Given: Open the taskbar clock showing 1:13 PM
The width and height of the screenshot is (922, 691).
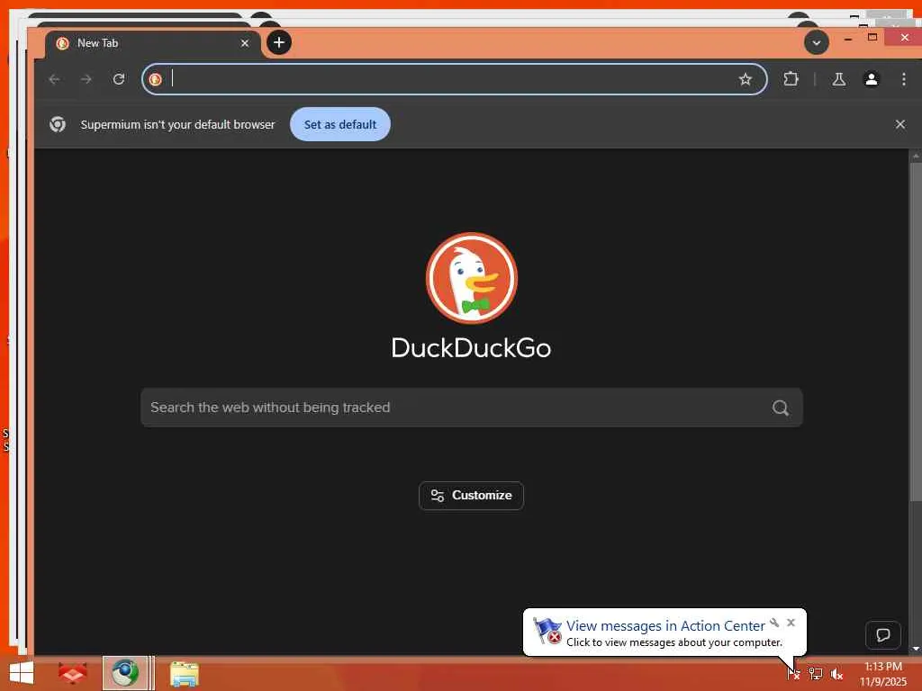Looking at the screenshot, I should [883, 674].
